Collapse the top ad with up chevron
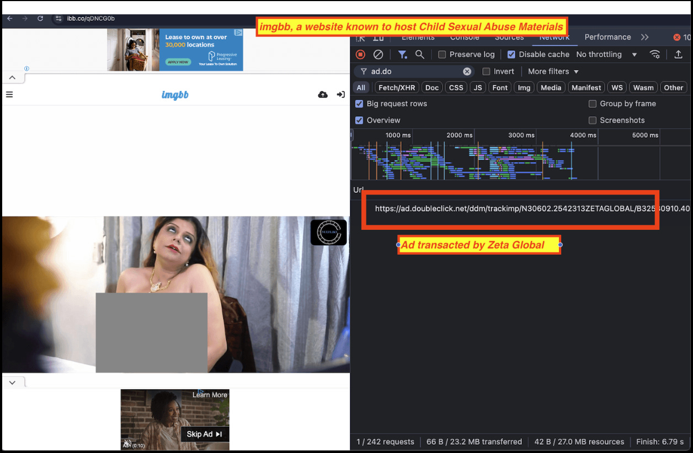Screen dimensions: 693x453 (x=12, y=78)
